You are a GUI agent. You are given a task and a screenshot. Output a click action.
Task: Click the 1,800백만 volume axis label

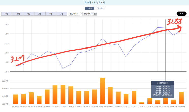[5, 89]
